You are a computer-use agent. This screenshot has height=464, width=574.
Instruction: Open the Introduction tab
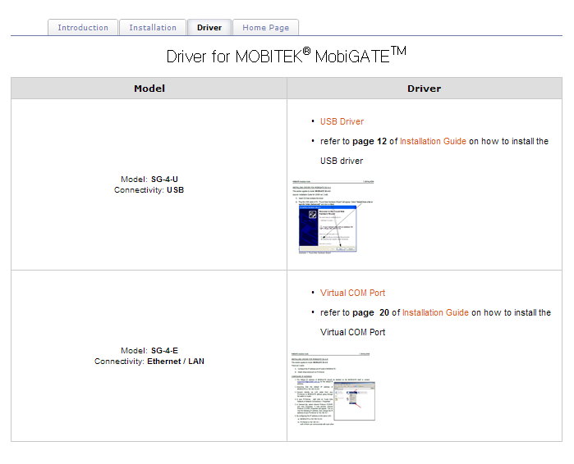pyautogui.click(x=83, y=28)
